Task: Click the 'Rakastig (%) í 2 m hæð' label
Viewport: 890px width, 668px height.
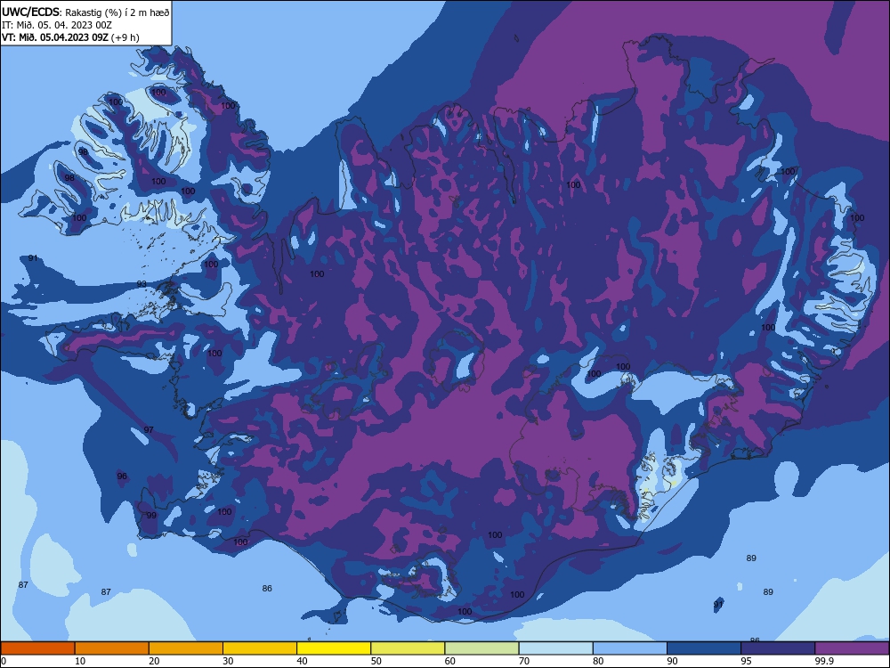Action: click(117, 12)
